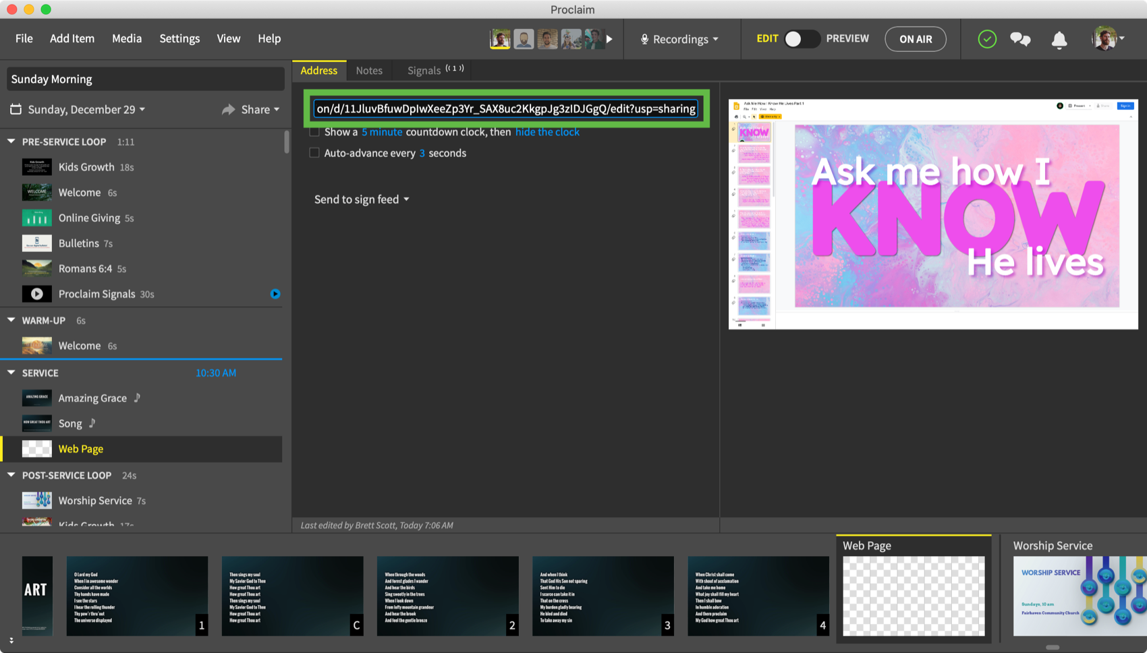
Task: Check the Auto-advance every 3 seconds box
Action: (x=314, y=153)
